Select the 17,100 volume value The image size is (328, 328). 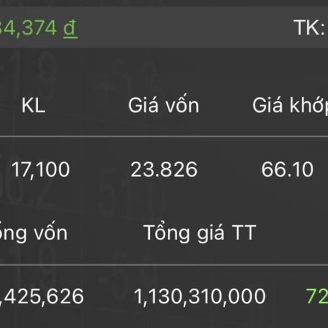click(40, 170)
